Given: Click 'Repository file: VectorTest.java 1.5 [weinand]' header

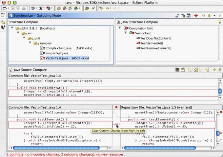Looking at the screenshot, I should [x=156, y=107].
